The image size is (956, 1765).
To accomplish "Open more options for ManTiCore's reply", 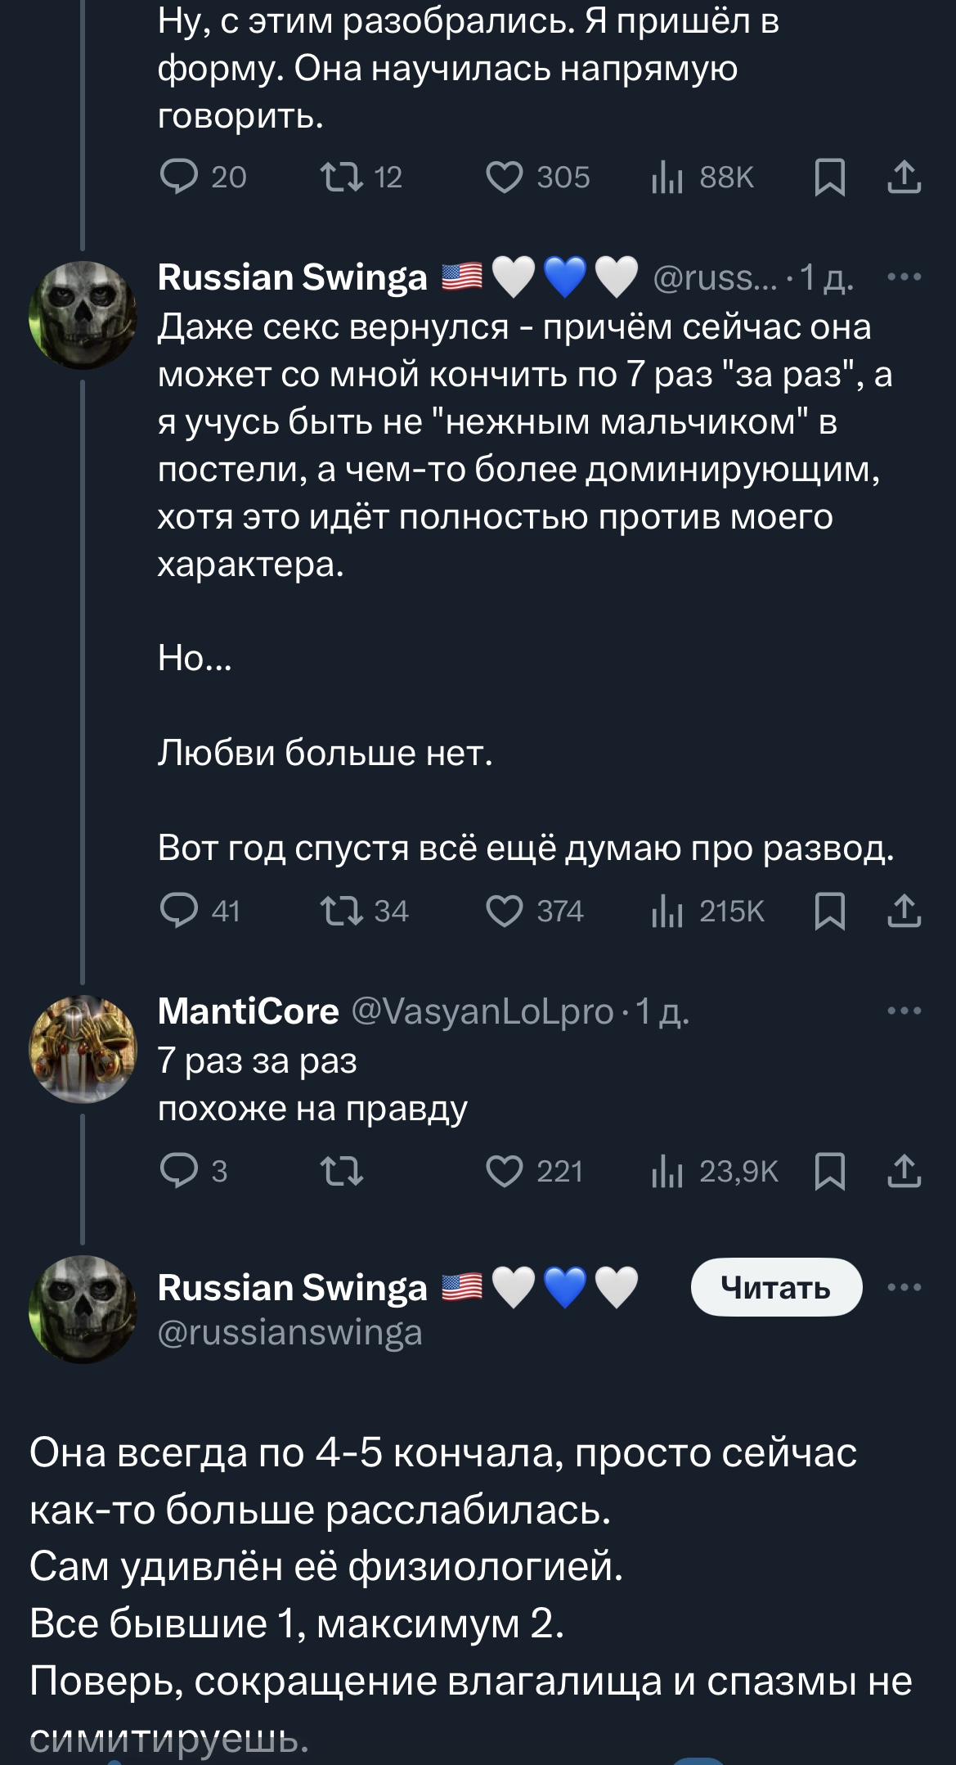I will pos(904,1011).
